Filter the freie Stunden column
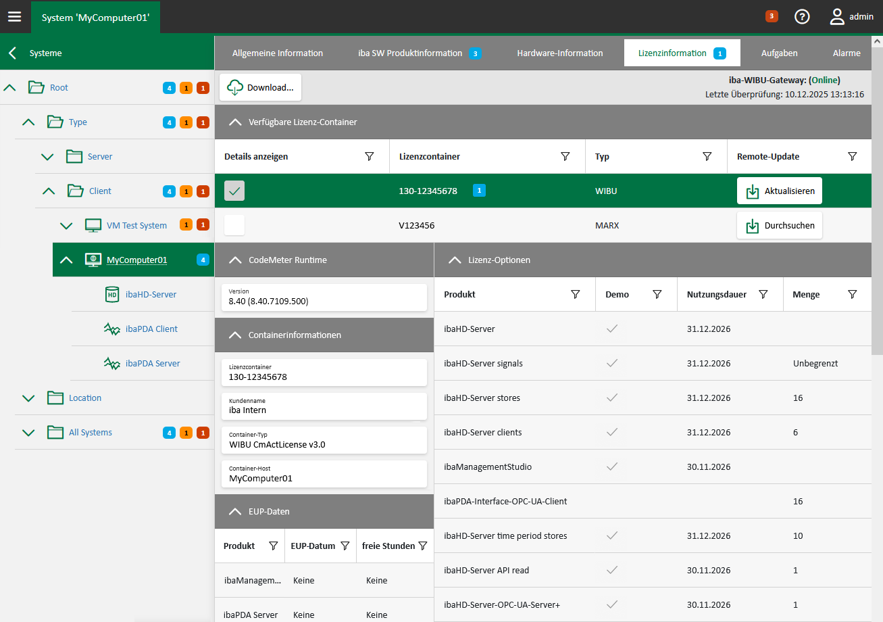Screen dimensions: 883x622 tap(423, 546)
